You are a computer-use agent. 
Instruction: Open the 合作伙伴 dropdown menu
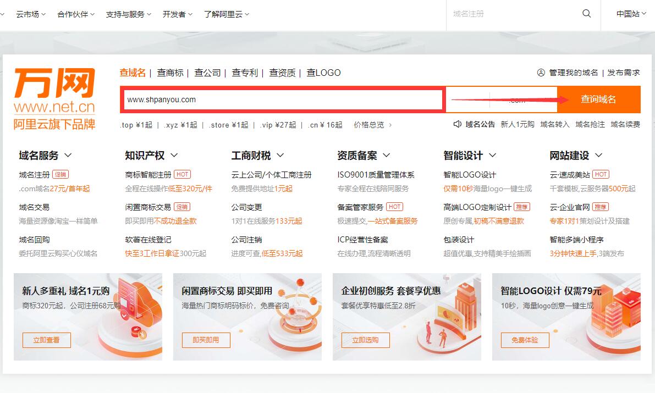click(76, 14)
